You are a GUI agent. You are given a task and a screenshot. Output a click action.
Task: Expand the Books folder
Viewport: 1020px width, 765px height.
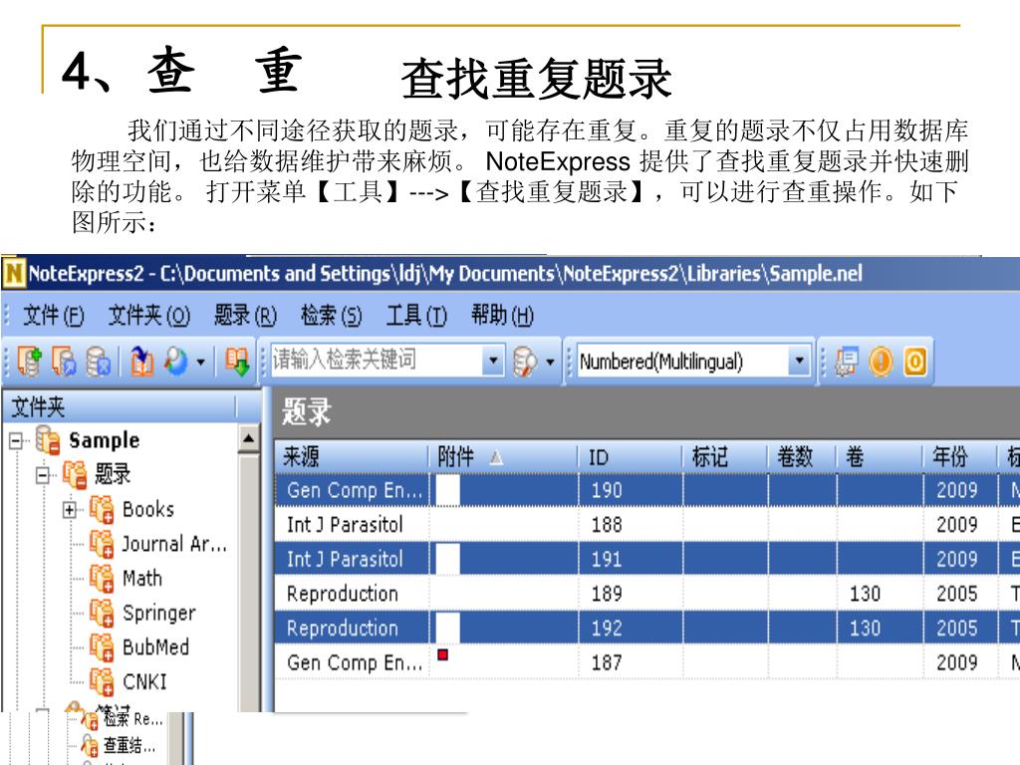(x=70, y=510)
